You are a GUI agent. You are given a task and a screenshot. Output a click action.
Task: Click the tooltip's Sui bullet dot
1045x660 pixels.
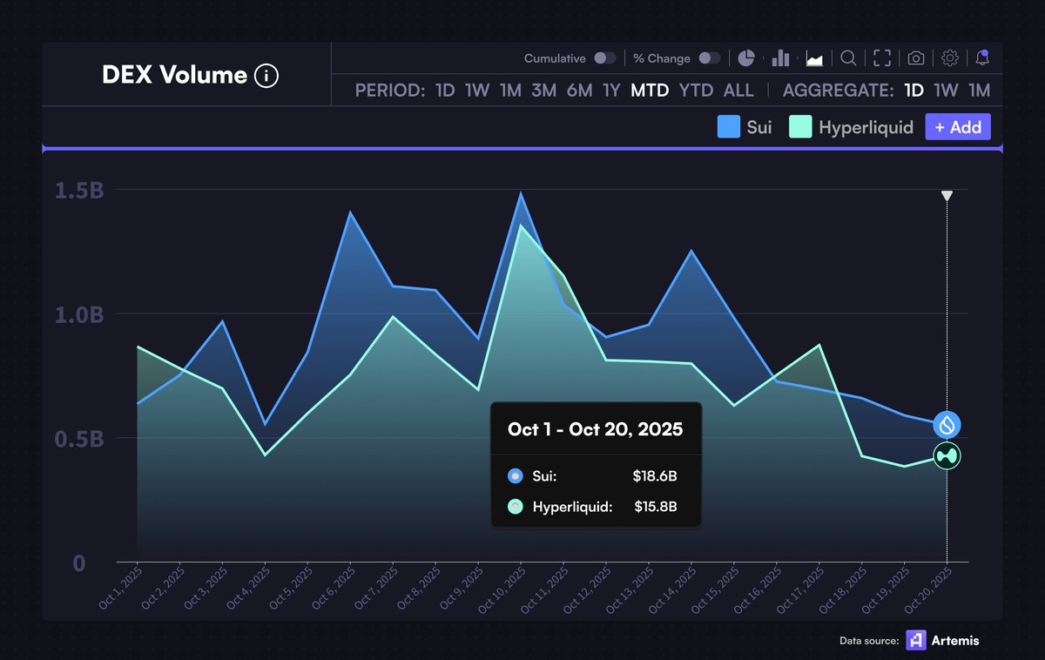coord(515,476)
